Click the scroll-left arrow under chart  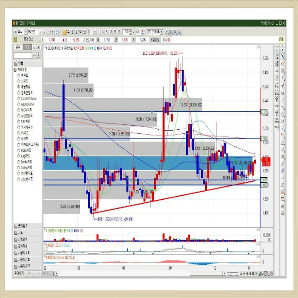point(57,274)
